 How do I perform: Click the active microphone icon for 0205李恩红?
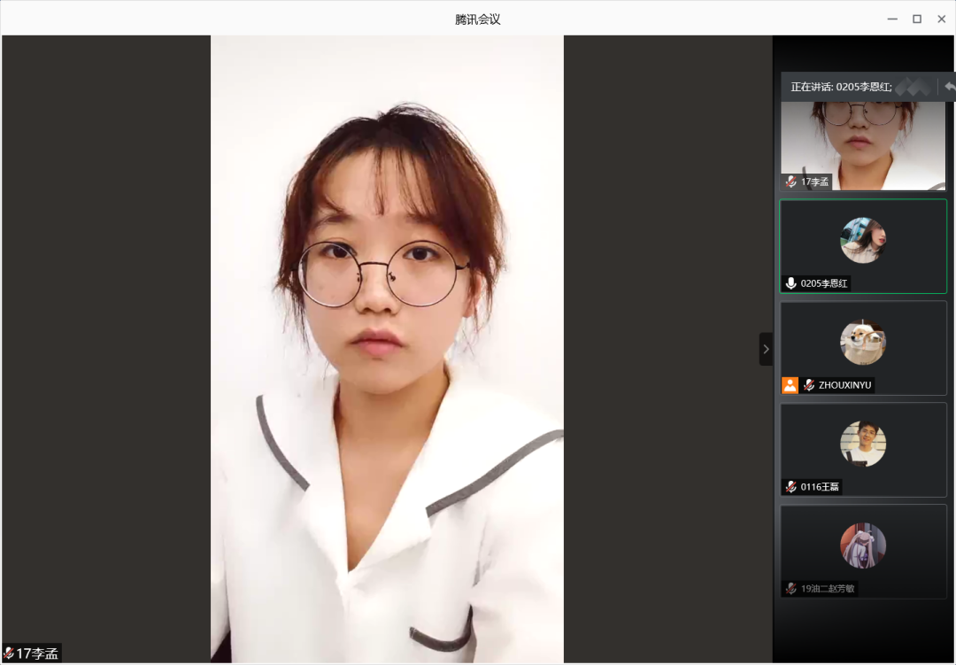(x=791, y=283)
